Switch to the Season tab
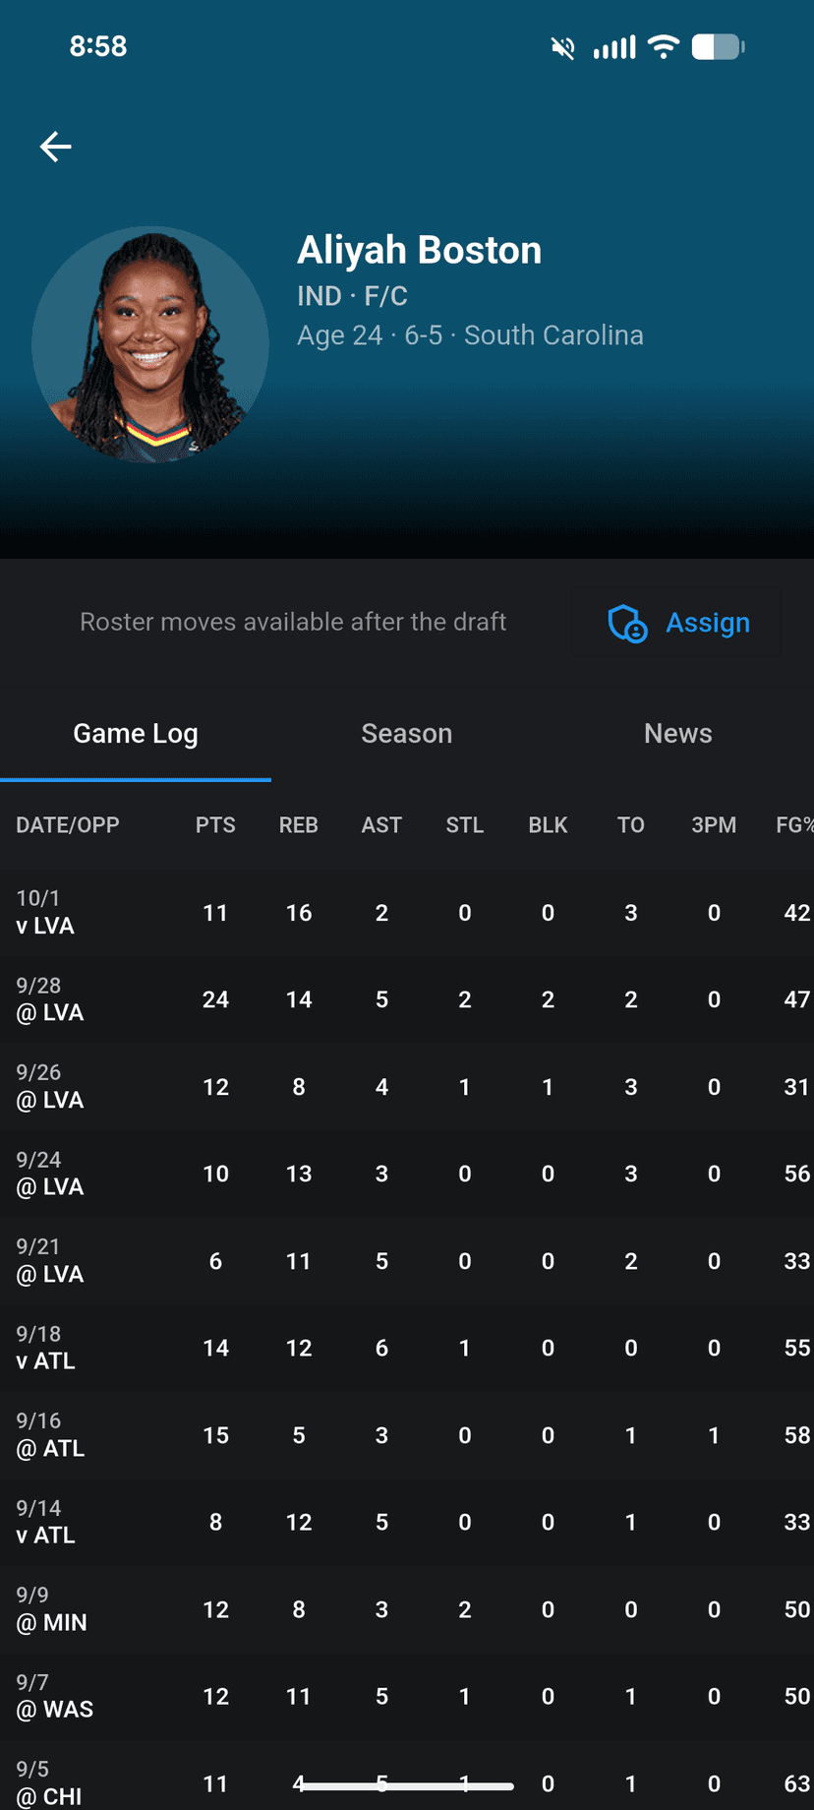814x1810 pixels. click(406, 733)
